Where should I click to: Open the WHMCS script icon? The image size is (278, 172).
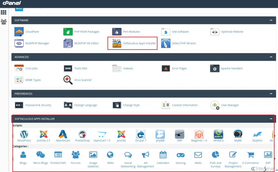pyautogui.click(x=219, y=134)
